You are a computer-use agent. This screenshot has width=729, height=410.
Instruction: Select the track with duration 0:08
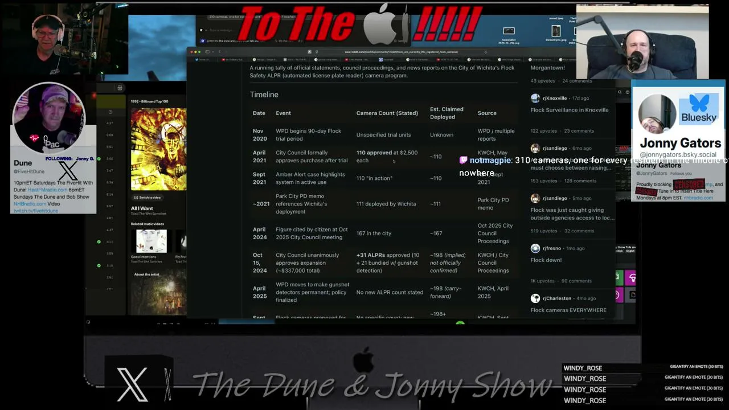coord(110,135)
